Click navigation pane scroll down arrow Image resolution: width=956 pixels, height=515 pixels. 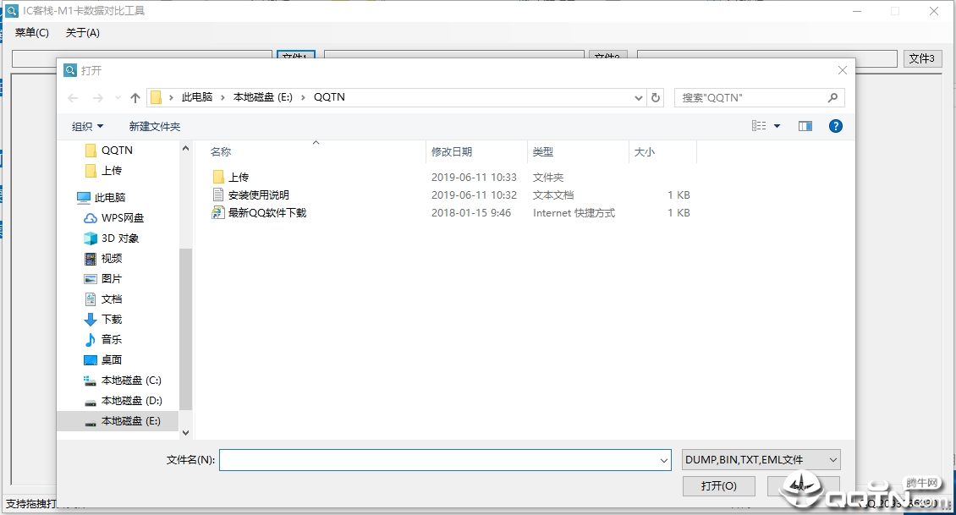coord(185,433)
